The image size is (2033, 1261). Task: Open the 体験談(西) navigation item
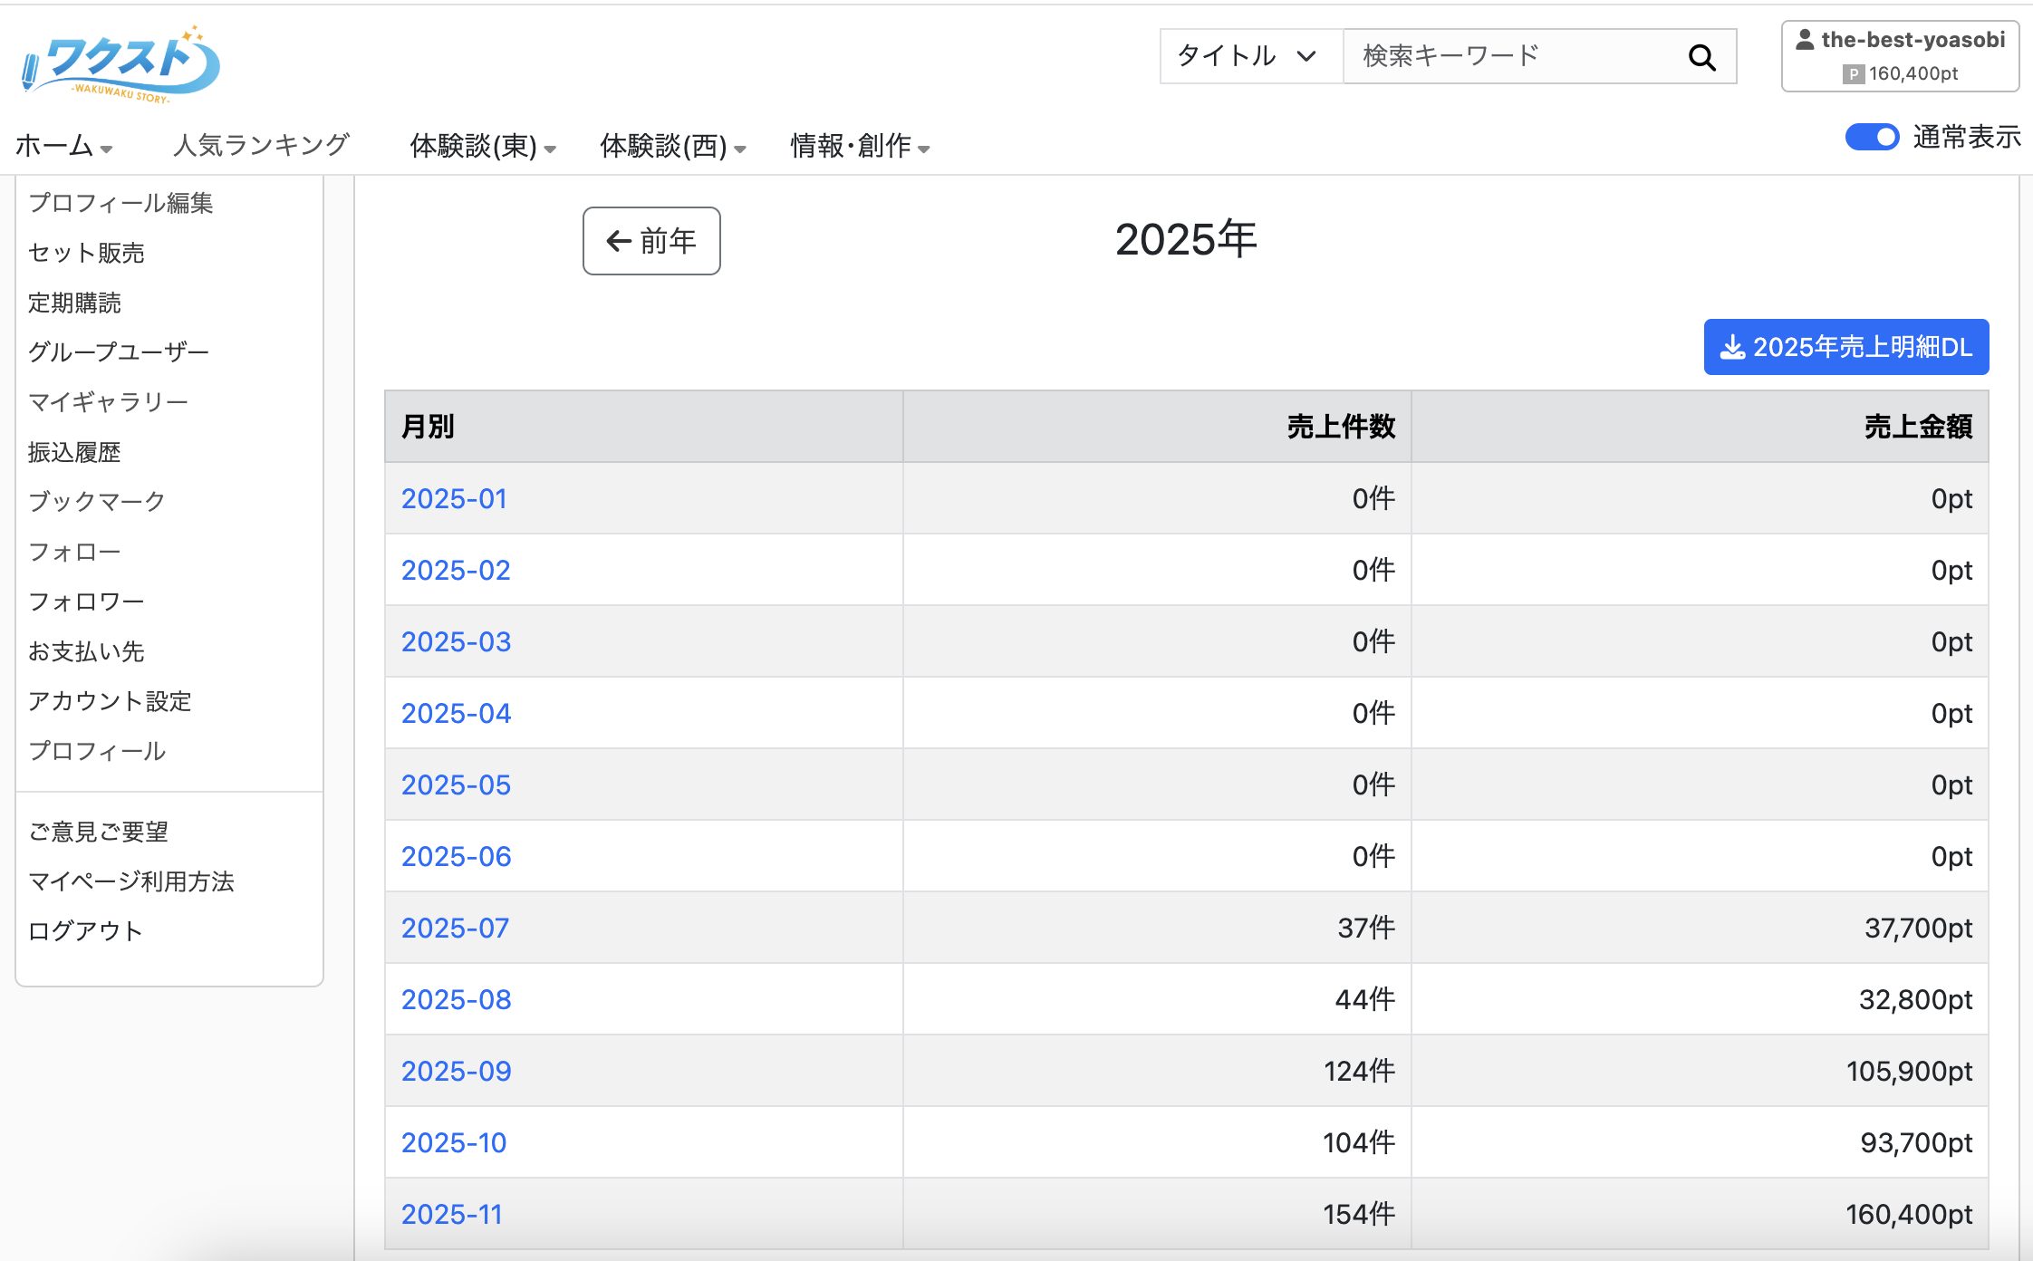[x=670, y=146]
